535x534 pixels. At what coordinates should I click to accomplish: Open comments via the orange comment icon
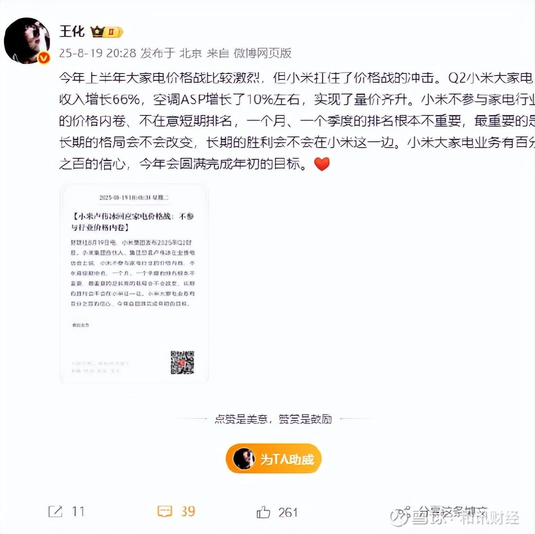(164, 512)
